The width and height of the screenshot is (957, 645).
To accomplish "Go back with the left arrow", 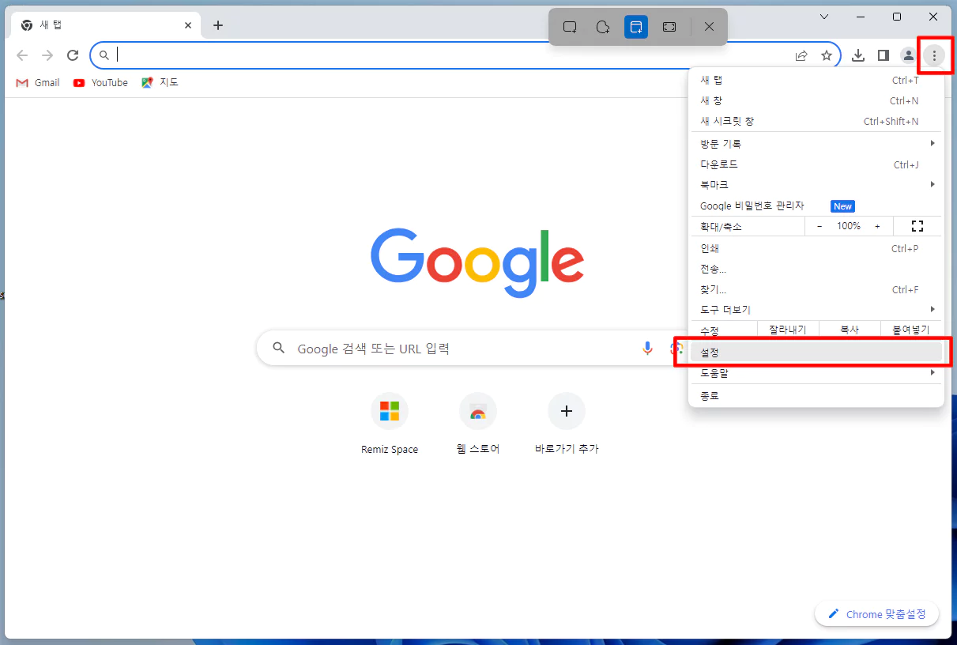I will pos(22,55).
